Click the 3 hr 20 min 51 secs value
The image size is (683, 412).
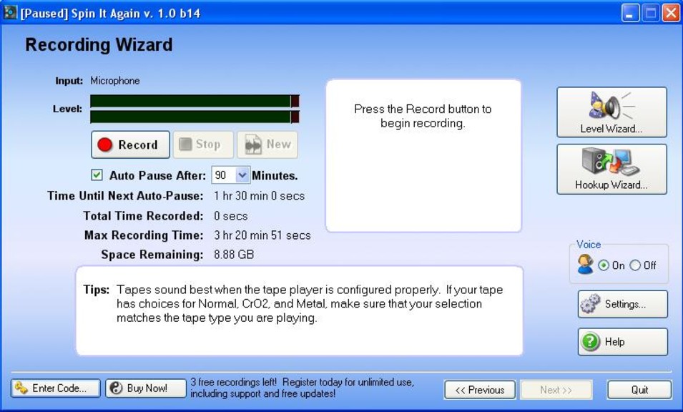click(x=262, y=235)
